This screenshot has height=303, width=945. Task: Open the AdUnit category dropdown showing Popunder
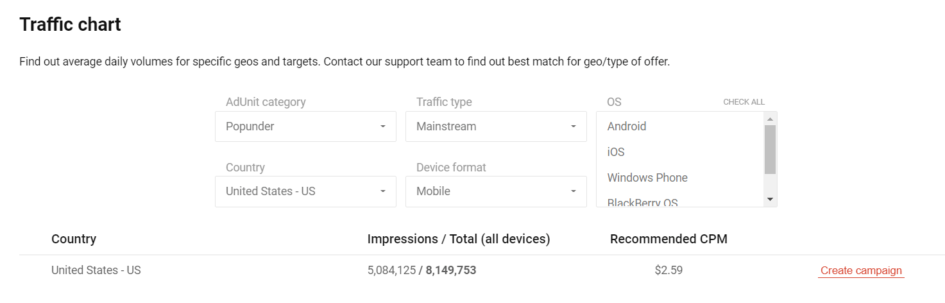[305, 126]
